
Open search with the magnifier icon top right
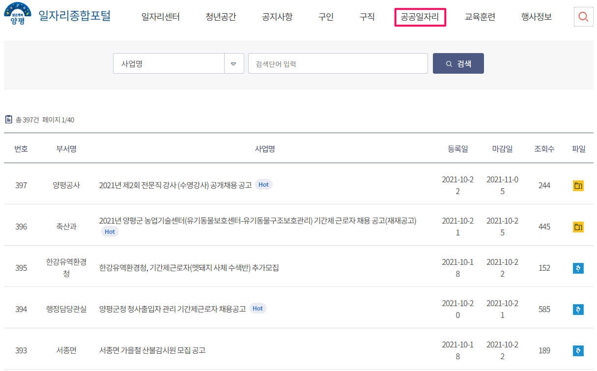tap(583, 16)
